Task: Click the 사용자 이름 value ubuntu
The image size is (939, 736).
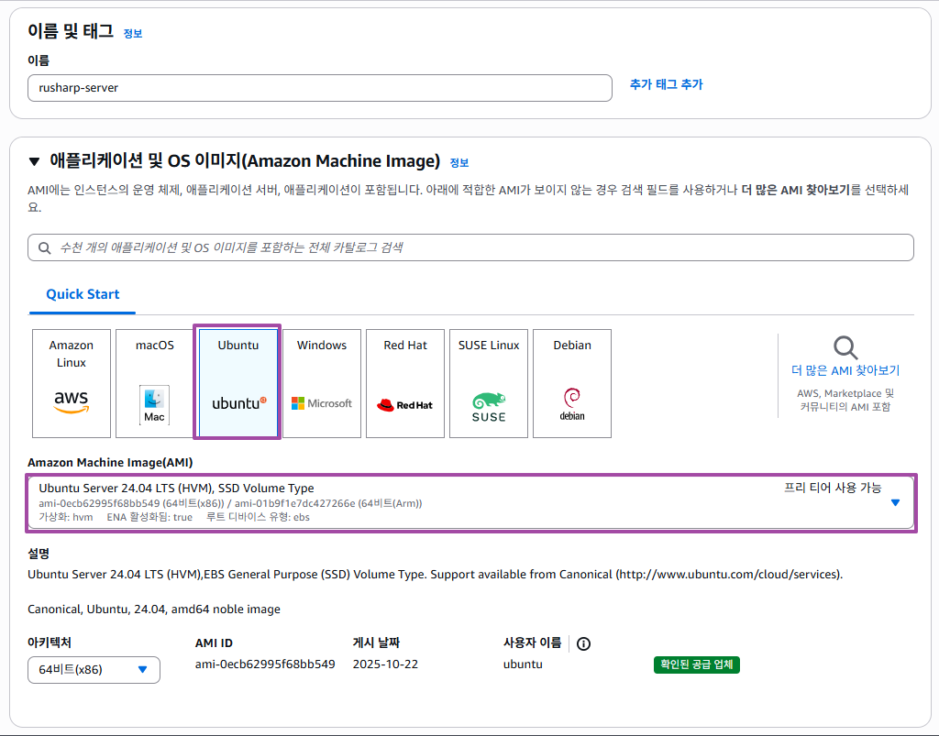Action: click(523, 665)
